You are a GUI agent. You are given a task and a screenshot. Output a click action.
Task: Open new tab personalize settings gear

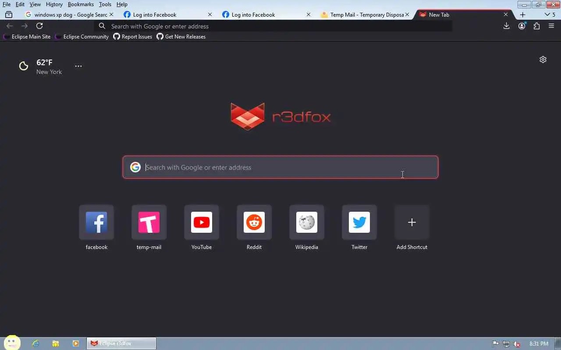(543, 59)
